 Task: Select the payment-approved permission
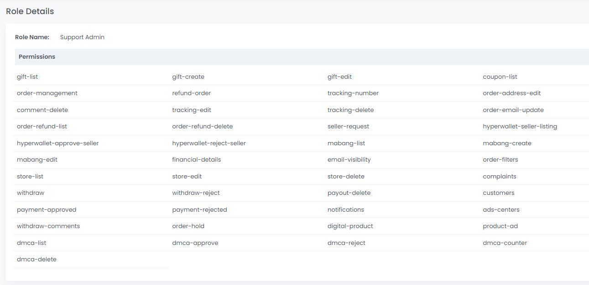click(47, 210)
